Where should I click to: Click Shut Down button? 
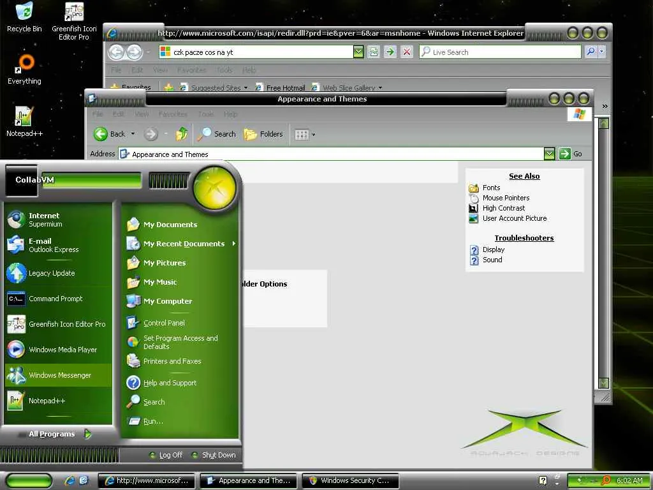coord(214,455)
